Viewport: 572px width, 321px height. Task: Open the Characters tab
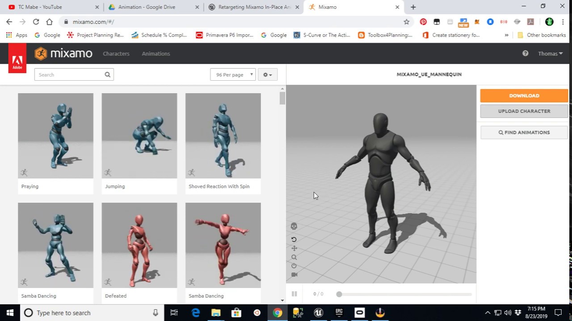[116, 53]
